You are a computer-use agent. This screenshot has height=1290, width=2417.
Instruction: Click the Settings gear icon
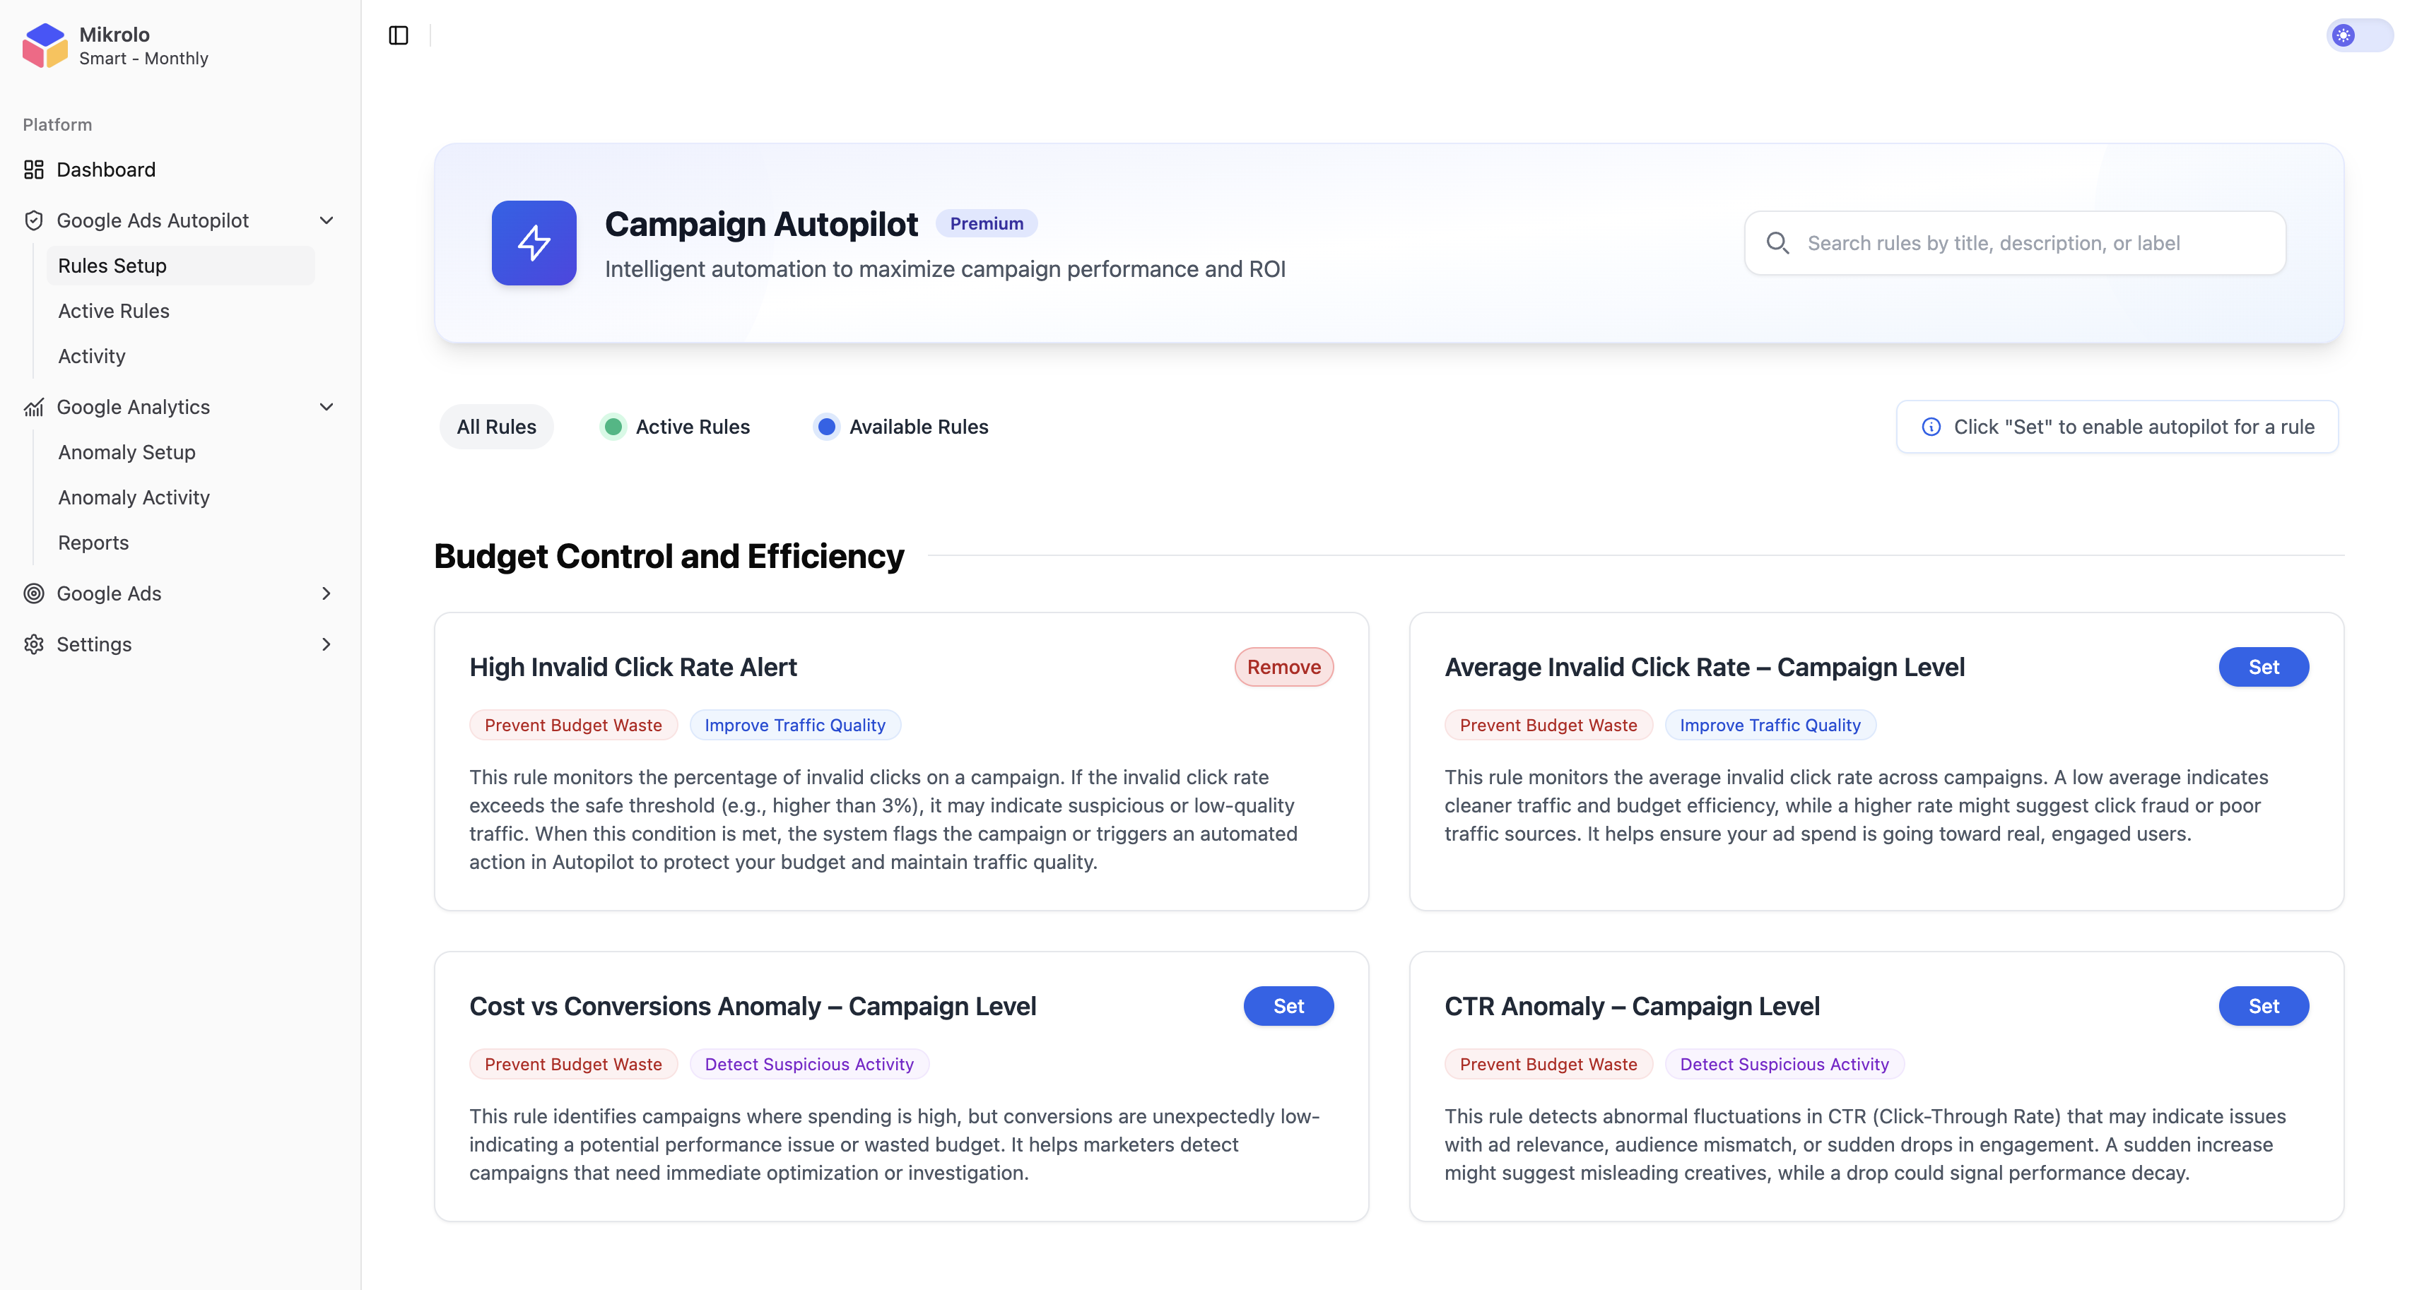click(34, 644)
